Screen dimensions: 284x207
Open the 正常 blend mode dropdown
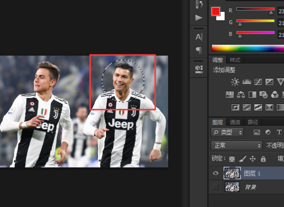(x=236, y=145)
